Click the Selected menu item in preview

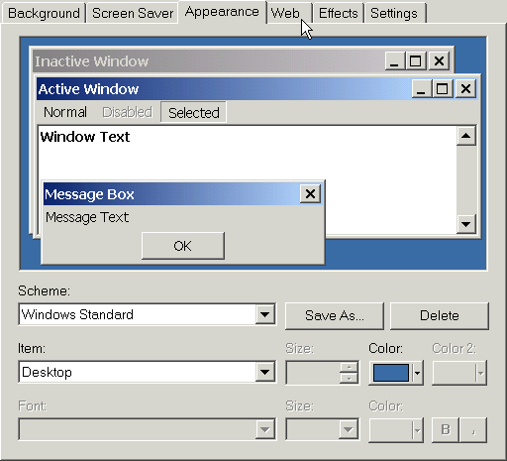point(194,113)
